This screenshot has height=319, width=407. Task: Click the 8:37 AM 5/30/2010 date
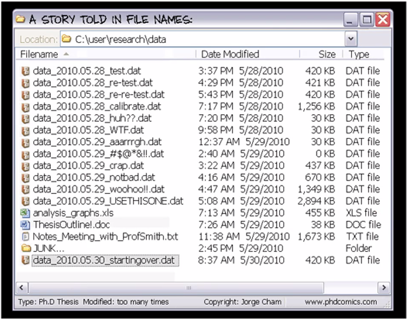pyautogui.click(x=241, y=261)
